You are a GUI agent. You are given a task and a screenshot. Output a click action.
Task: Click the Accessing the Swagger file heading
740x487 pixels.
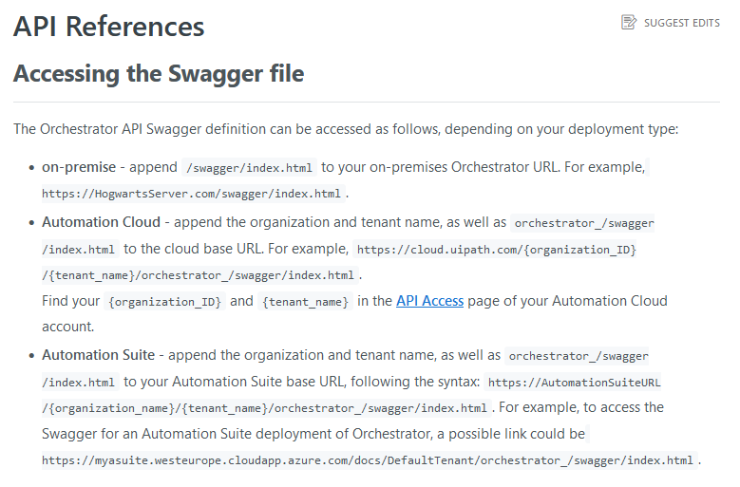(159, 73)
